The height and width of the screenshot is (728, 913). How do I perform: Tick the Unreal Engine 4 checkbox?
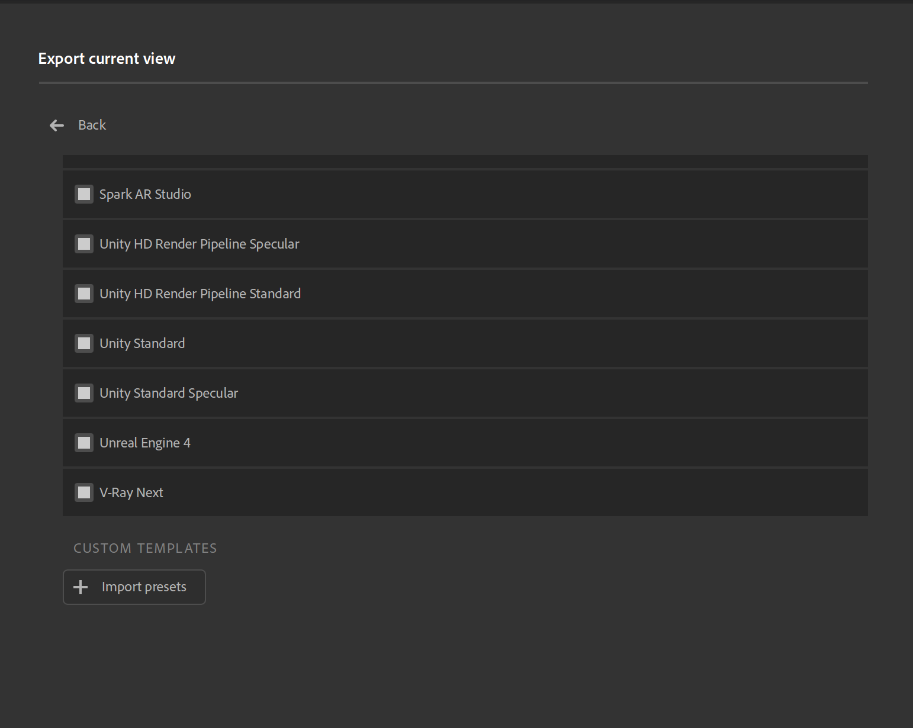[84, 443]
